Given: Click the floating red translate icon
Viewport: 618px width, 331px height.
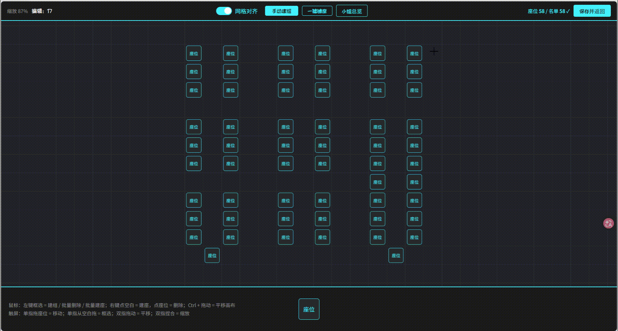Looking at the screenshot, I should pos(608,223).
